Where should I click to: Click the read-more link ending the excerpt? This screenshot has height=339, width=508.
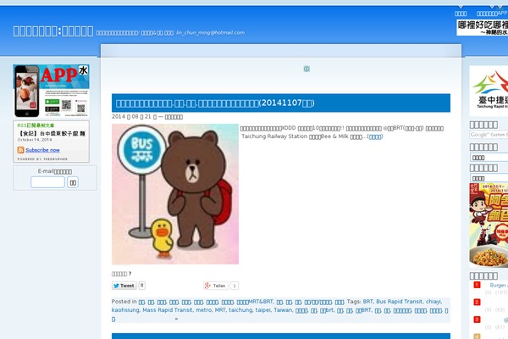[x=375, y=136]
